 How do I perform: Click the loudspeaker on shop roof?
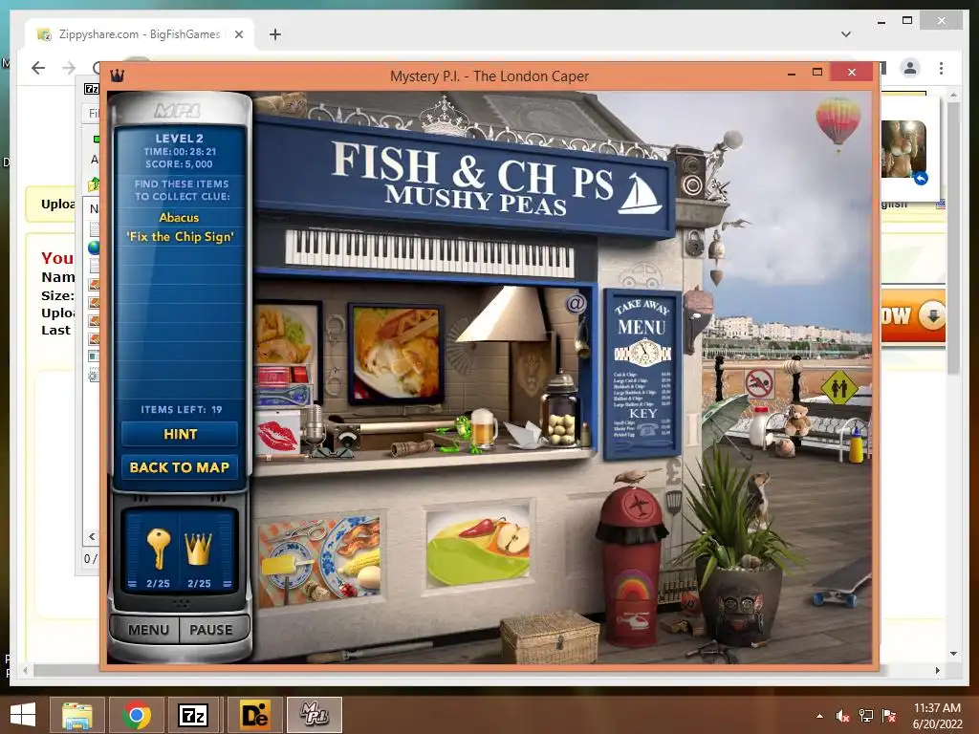692,172
